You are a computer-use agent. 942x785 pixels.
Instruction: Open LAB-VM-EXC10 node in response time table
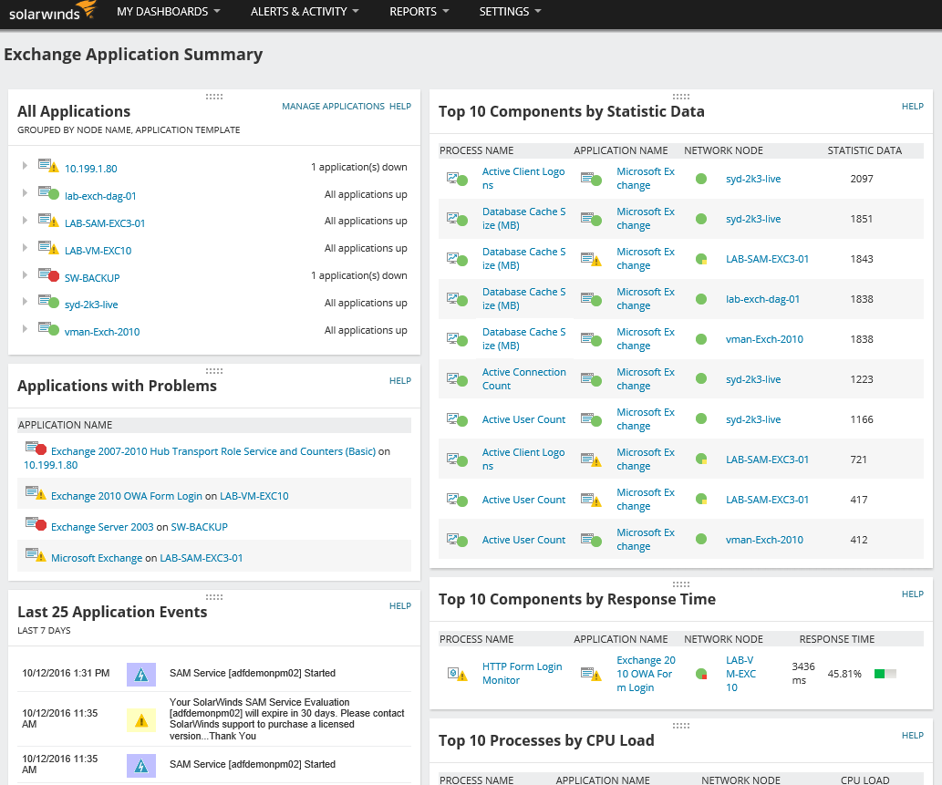[x=740, y=674]
